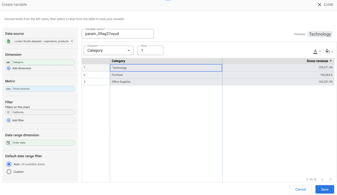The height and width of the screenshot is (195, 337).
Task: Click the Row number input field
Action: 150,51
